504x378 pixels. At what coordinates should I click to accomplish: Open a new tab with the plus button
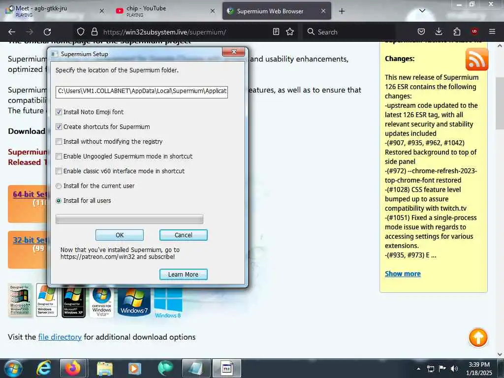tap(342, 11)
